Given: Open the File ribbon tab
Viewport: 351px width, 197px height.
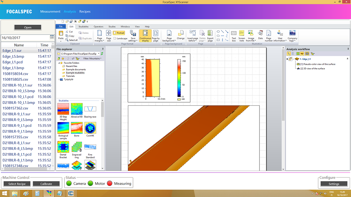Looking at the screenshot, I should 61,26.
